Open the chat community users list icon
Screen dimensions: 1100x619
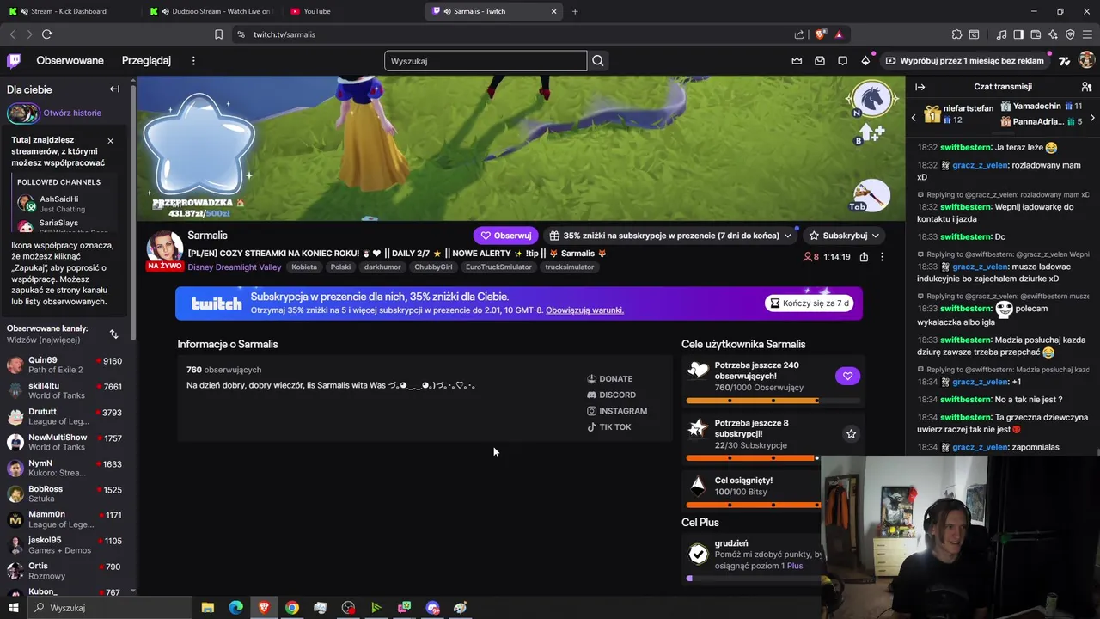pos(1086,87)
